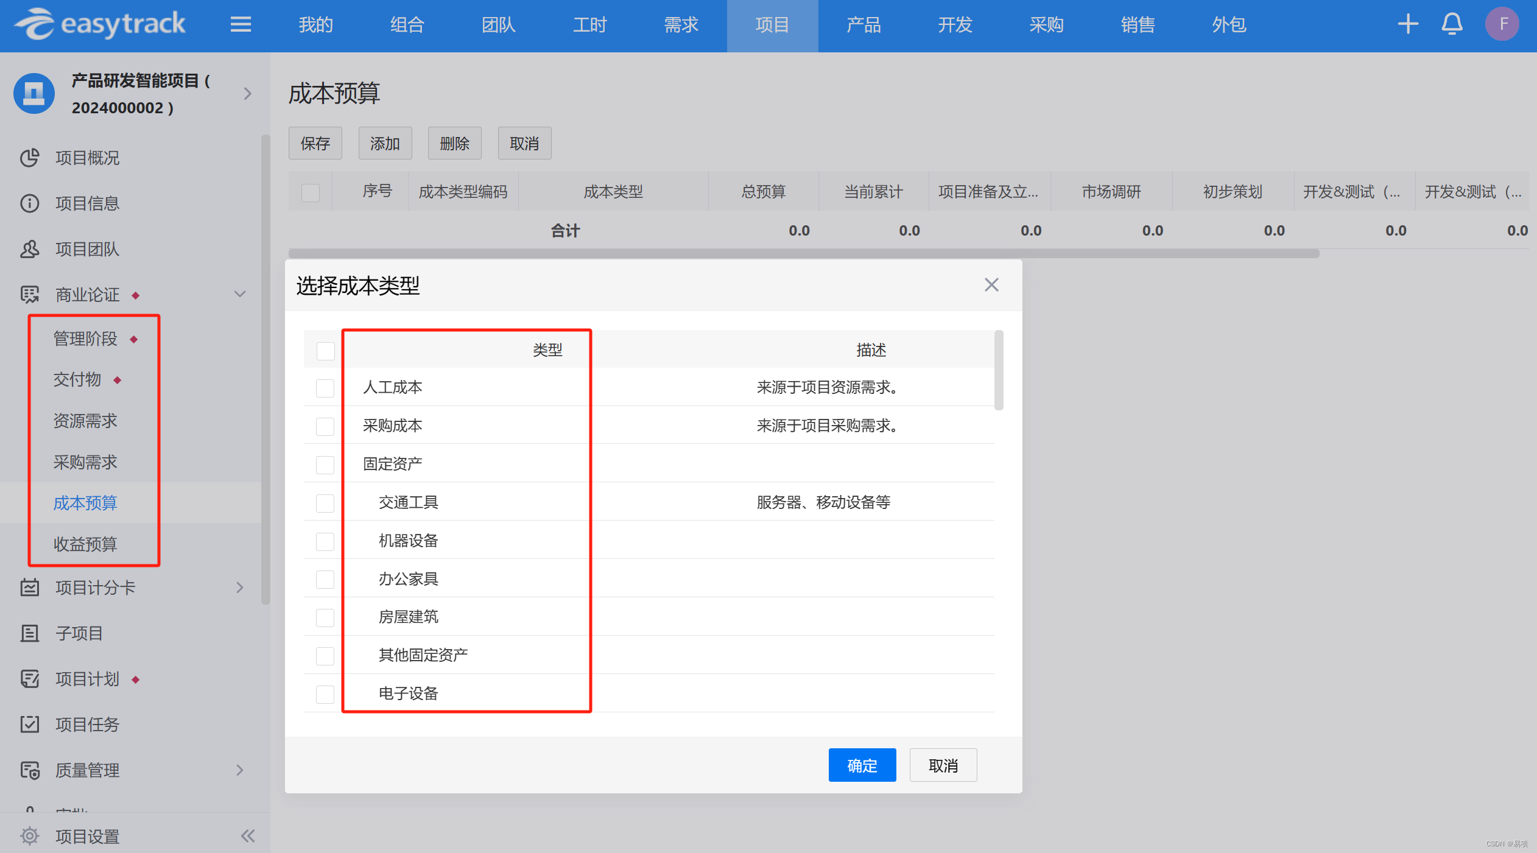This screenshot has height=853, width=1537.
Task: Click the 项目计分卡 icon
Action: 29,588
